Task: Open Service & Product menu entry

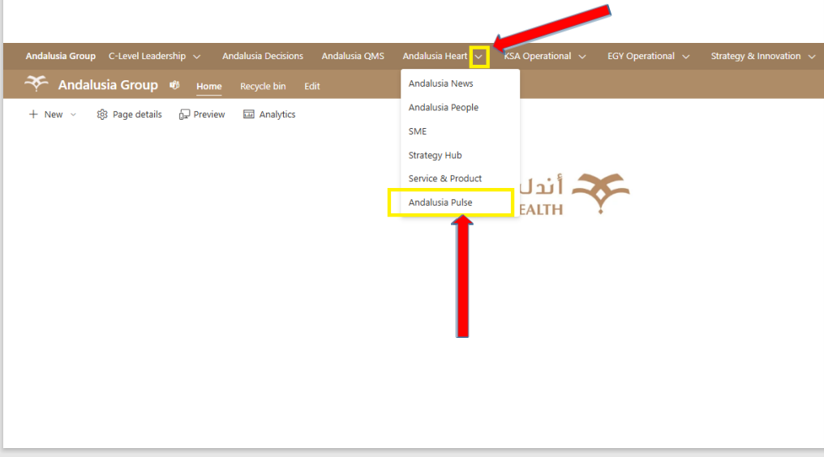Action: point(444,178)
